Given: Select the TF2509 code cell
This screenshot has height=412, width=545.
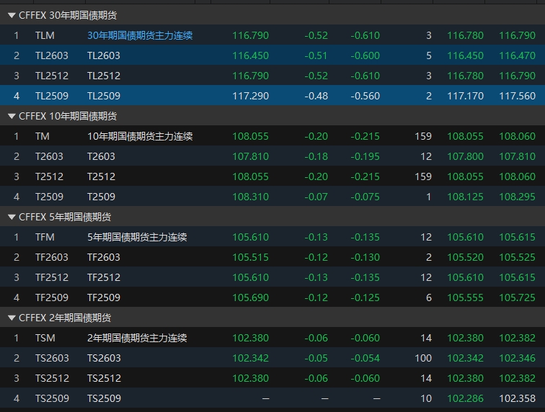Looking at the screenshot, I should [x=52, y=297].
